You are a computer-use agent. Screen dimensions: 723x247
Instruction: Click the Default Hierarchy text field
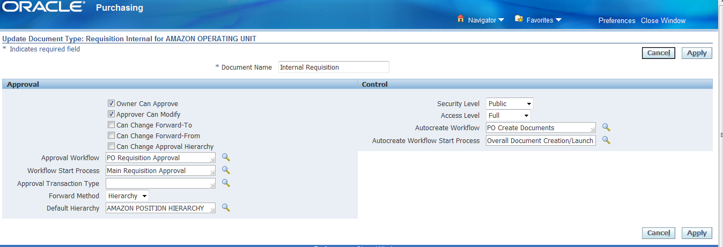coord(161,208)
